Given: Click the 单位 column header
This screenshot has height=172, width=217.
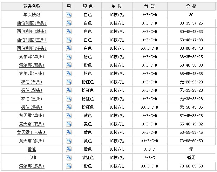Looking at the screenshot, I should coord(117,6).
